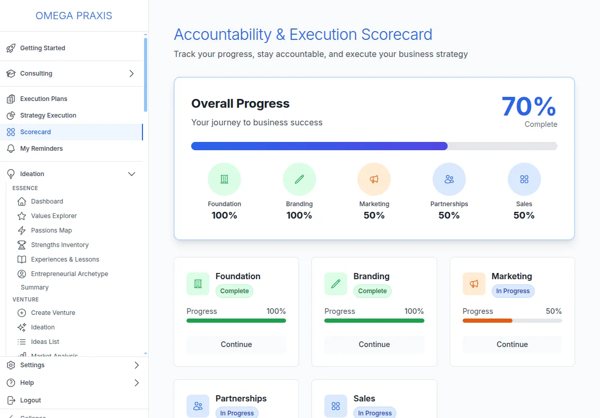Click the Values Explorer star icon

(x=22, y=215)
